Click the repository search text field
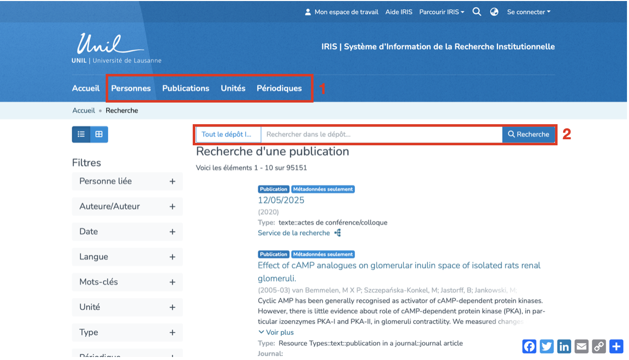The width and height of the screenshot is (629, 360). pyautogui.click(x=381, y=134)
